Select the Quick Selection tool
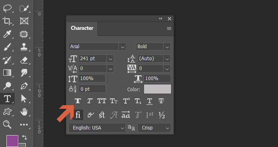The image size is (278, 147). point(24,8)
